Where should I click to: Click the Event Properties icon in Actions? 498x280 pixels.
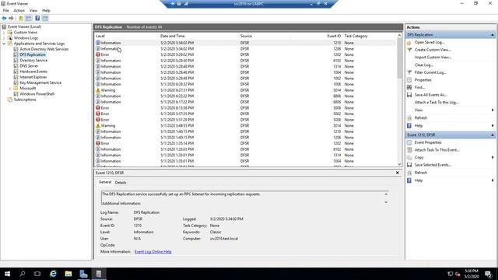409,142
